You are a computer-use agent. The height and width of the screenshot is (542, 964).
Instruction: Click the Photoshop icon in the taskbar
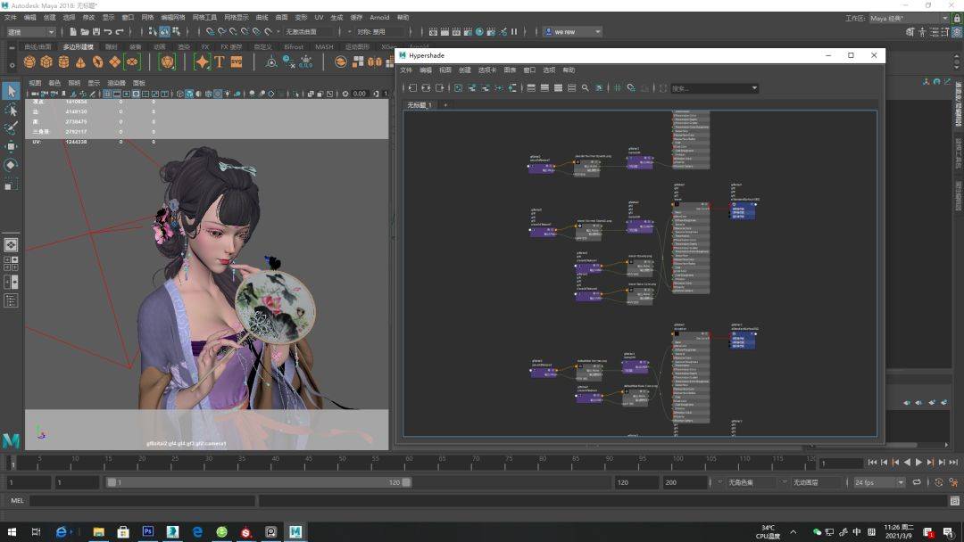click(147, 532)
